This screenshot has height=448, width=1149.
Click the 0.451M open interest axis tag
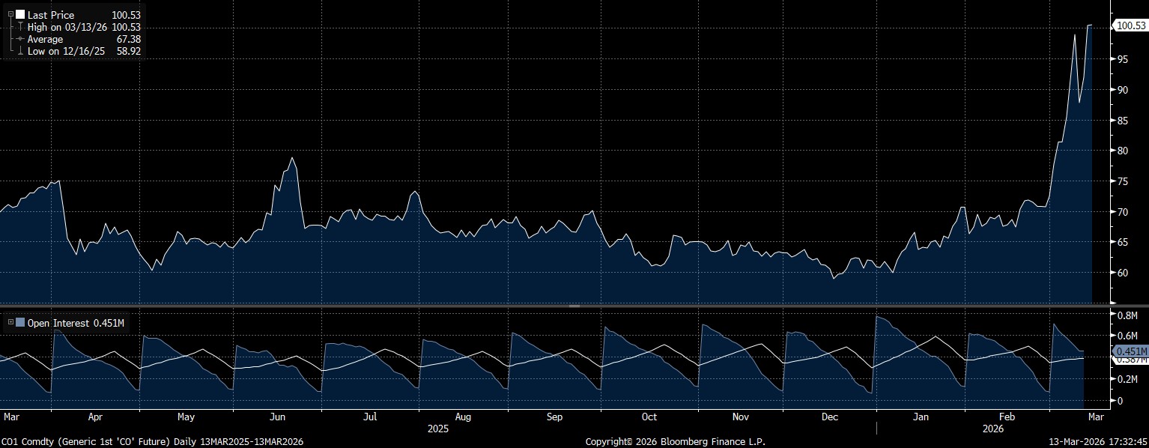[x=1130, y=351]
